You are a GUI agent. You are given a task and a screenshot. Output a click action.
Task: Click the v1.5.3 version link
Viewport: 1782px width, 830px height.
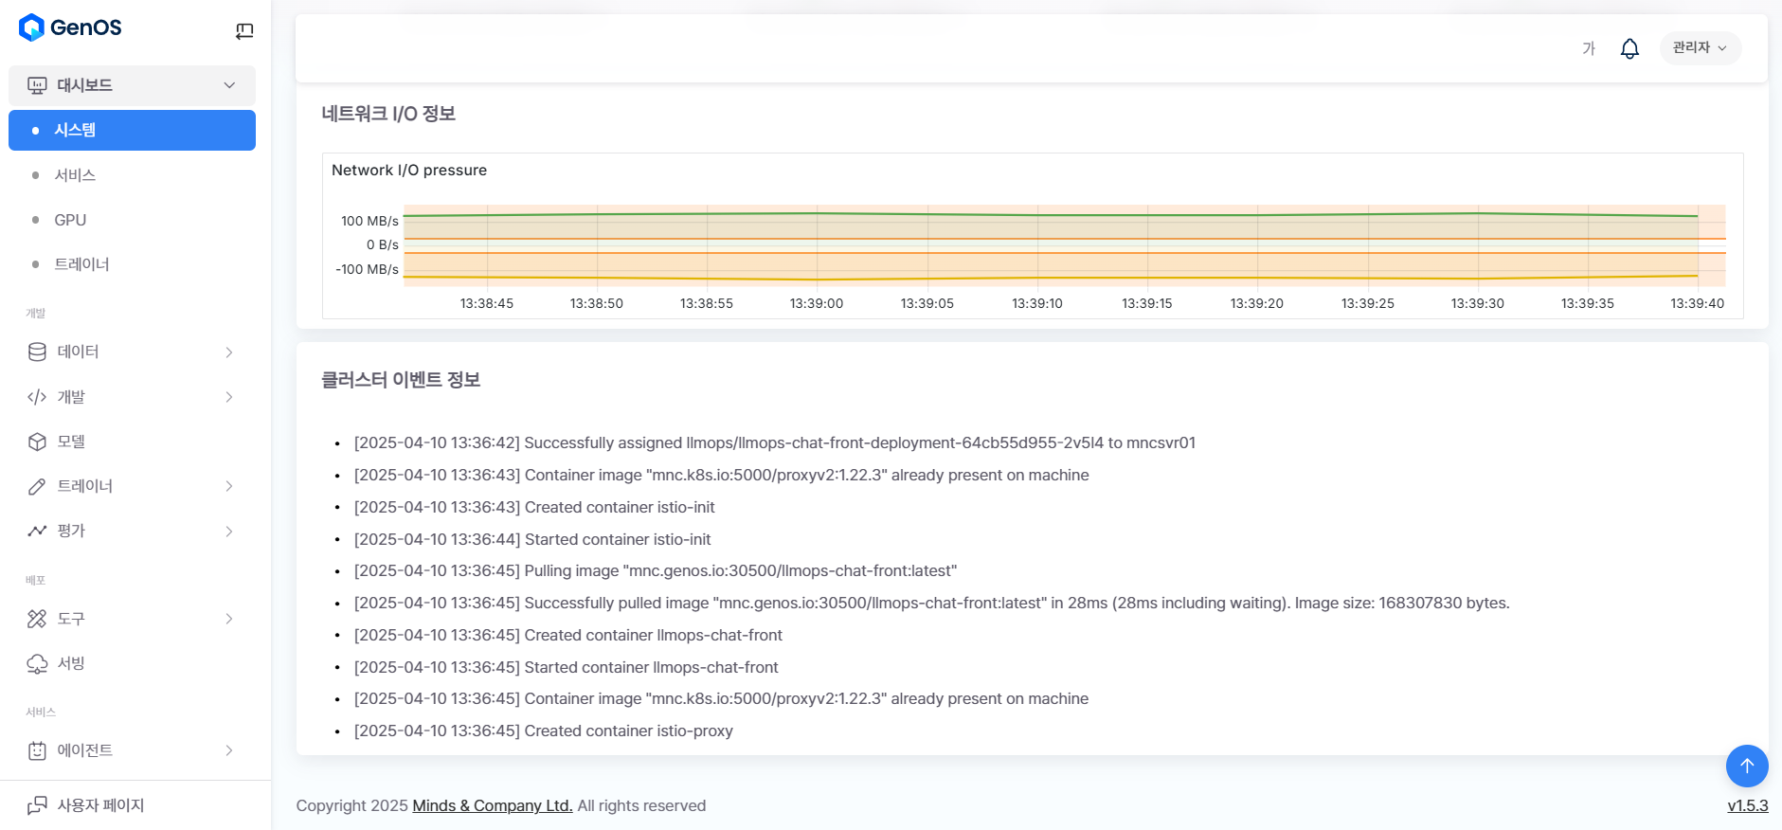(1747, 805)
